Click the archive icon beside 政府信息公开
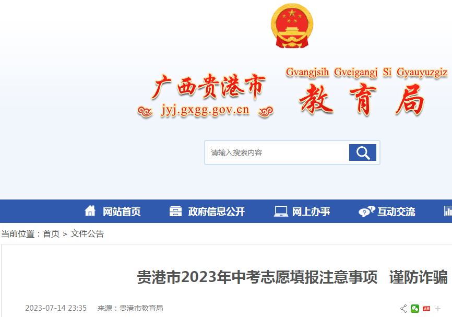This screenshot has width=452, height=317. (175, 211)
